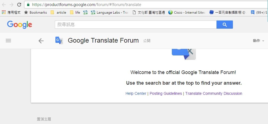Open the Bookmarks star bookmark
268x124 pixels.
coord(35,13)
